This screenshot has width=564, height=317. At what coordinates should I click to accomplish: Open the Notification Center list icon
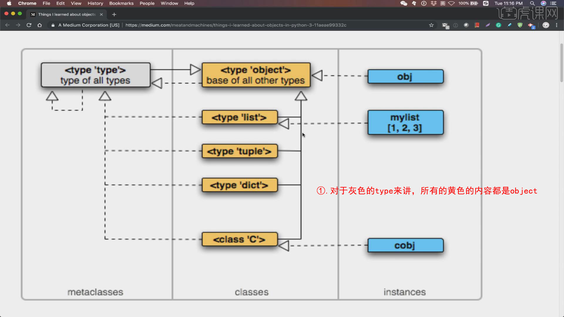553,3
